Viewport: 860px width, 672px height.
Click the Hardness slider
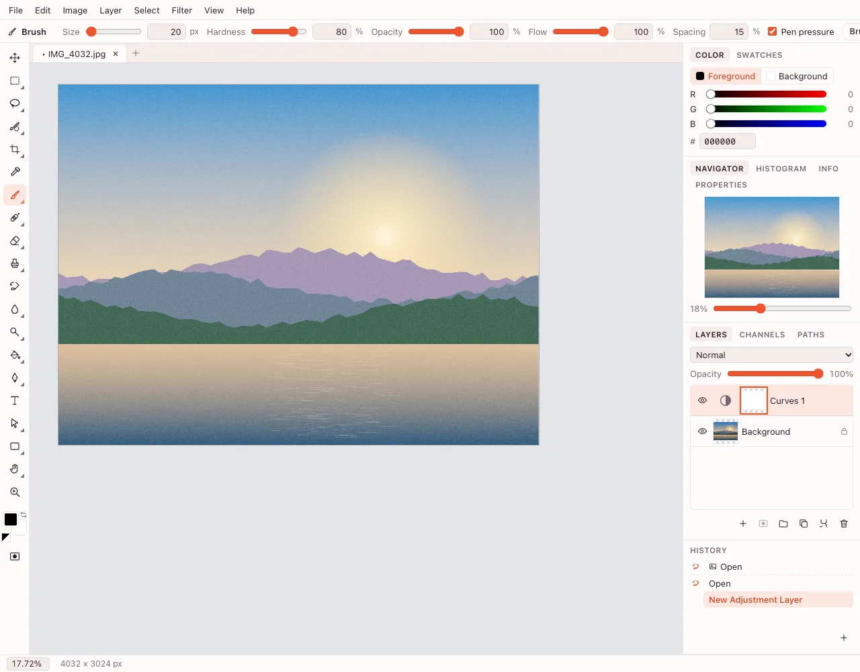tap(278, 32)
